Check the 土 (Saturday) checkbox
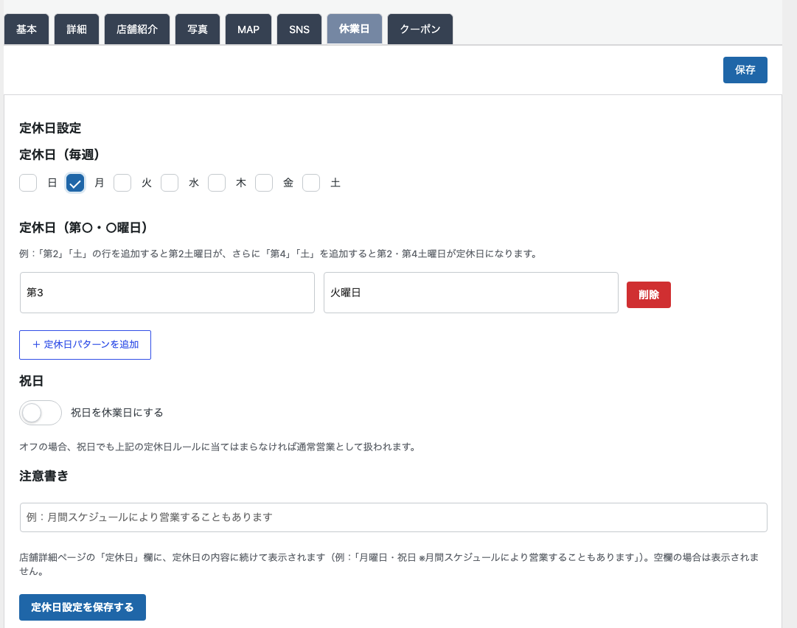The image size is (797, 628). coord(311,183)
